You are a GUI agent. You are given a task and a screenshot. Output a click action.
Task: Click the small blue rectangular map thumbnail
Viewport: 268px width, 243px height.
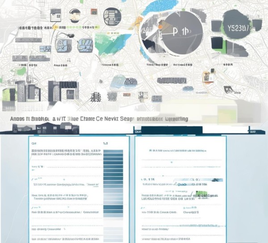(x=45, y=49)
